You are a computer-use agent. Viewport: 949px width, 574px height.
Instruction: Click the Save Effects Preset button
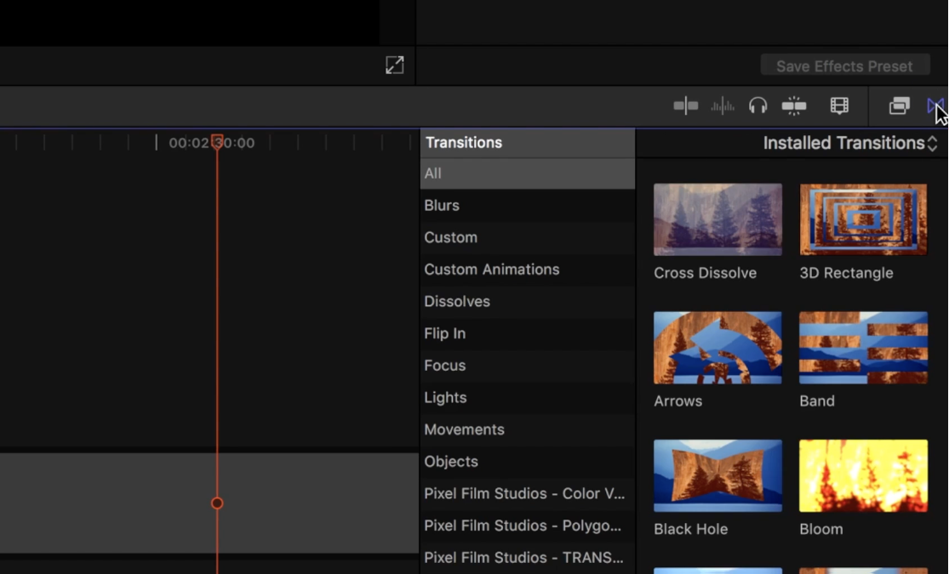coord(845,65)
